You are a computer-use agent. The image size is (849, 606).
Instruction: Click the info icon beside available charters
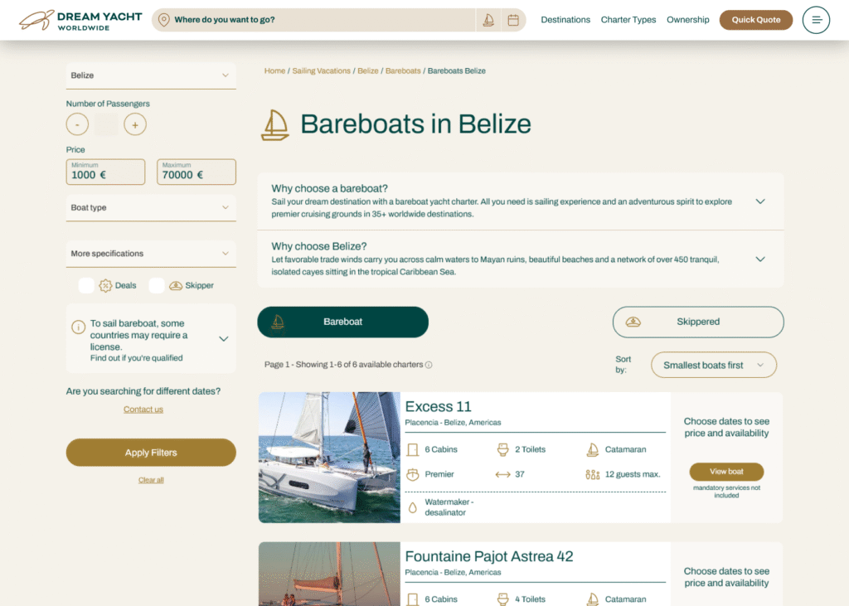(x=429, y=365)
